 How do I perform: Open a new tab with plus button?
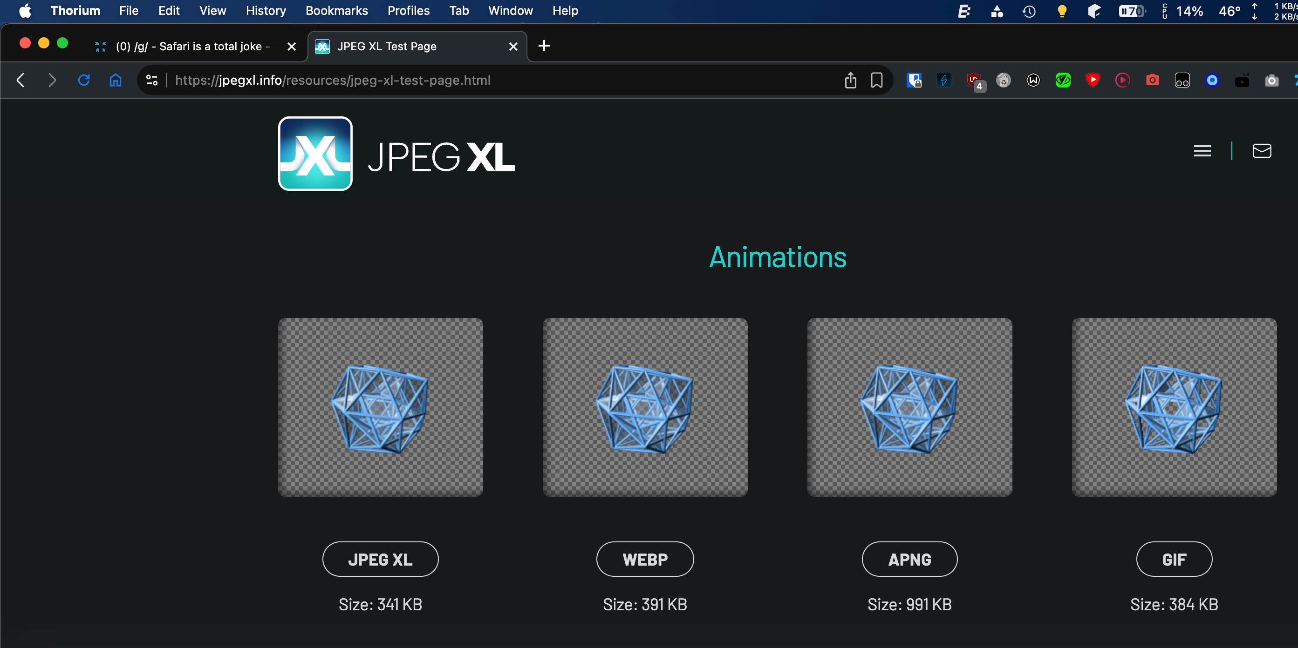pos(544,47)
